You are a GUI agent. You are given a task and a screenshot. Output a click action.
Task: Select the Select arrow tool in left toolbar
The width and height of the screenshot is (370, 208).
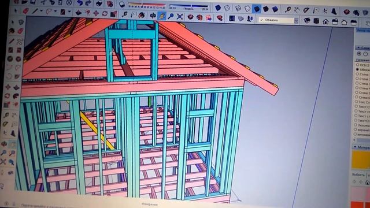click(13, 23)
